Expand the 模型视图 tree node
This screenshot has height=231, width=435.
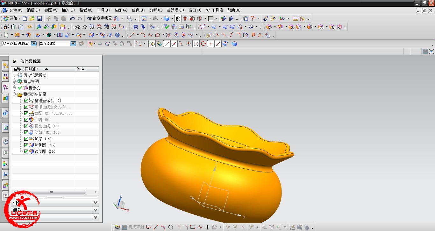(x=14, y=81)
